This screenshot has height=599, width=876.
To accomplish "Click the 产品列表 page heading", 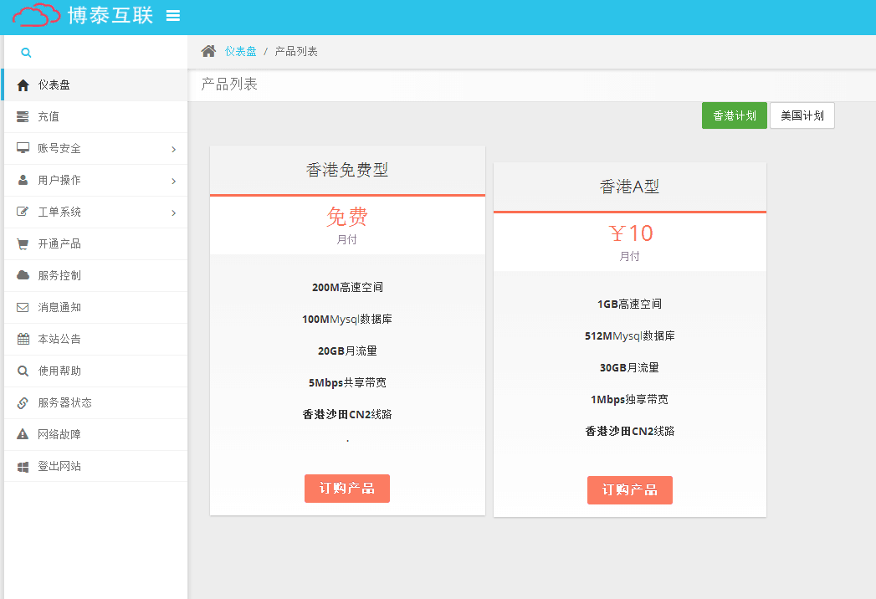I will [229, 84].
